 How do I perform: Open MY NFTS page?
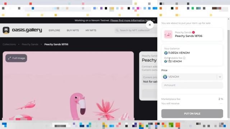pyautogui.click(x=91, y=30)
